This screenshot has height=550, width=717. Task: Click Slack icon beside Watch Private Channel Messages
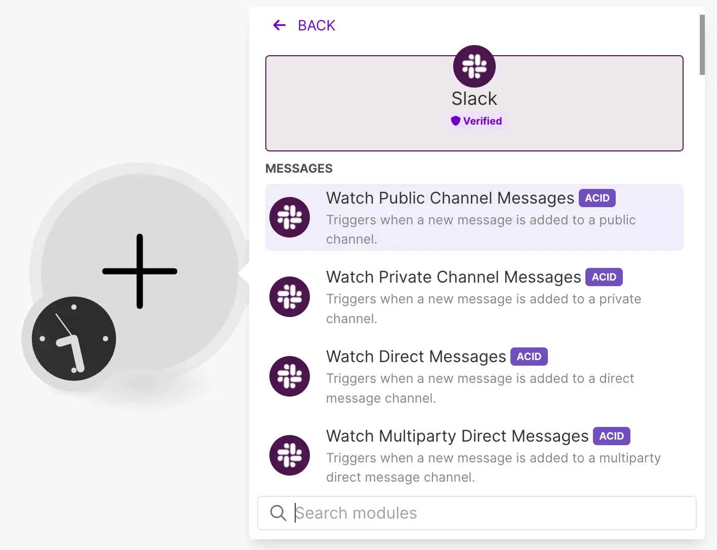[x=290, y=297]
